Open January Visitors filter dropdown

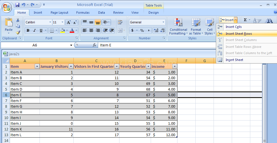pyautogui.click(x=71, y=67)
